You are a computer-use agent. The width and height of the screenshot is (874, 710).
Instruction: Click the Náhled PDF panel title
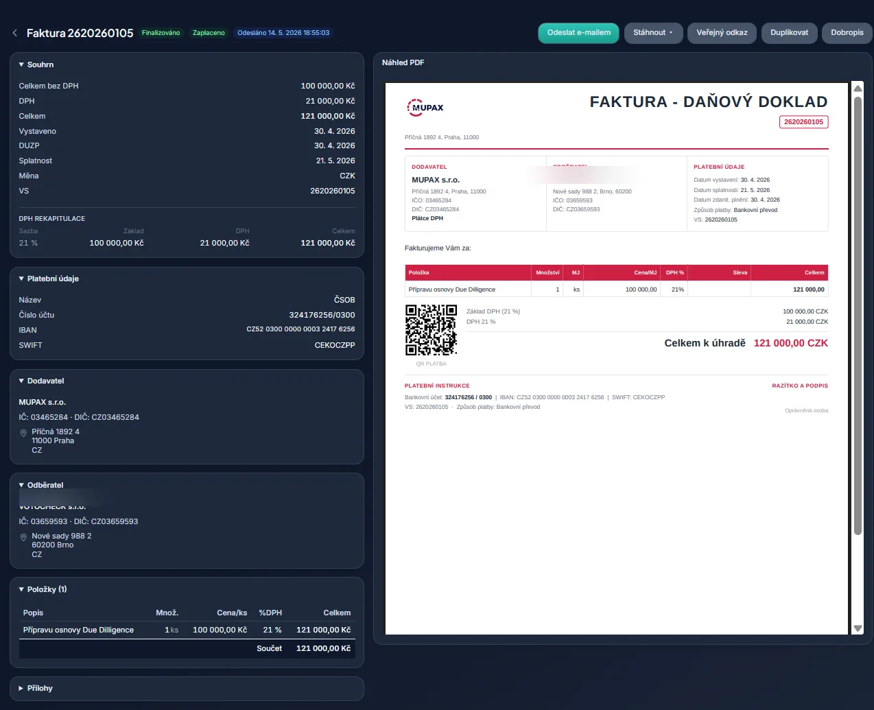pos(403,62)
